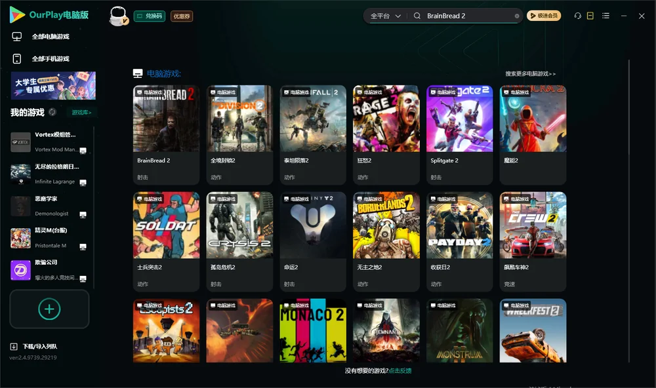Open the 无主之地2 Borderlands card
This screenshot has width=656, height=388.
pyautogui.click(x=386, y=241)
